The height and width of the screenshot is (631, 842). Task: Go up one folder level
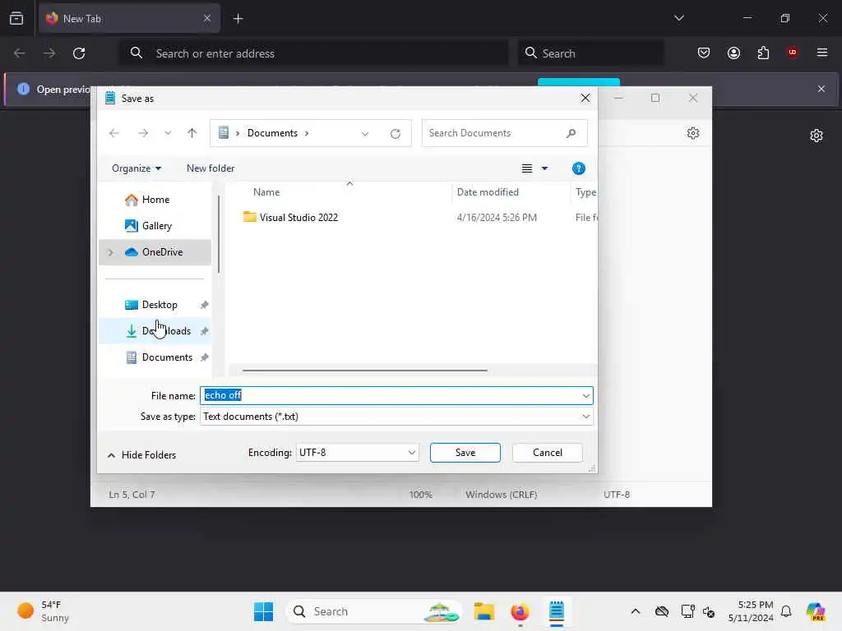click(x=192, y=133)
